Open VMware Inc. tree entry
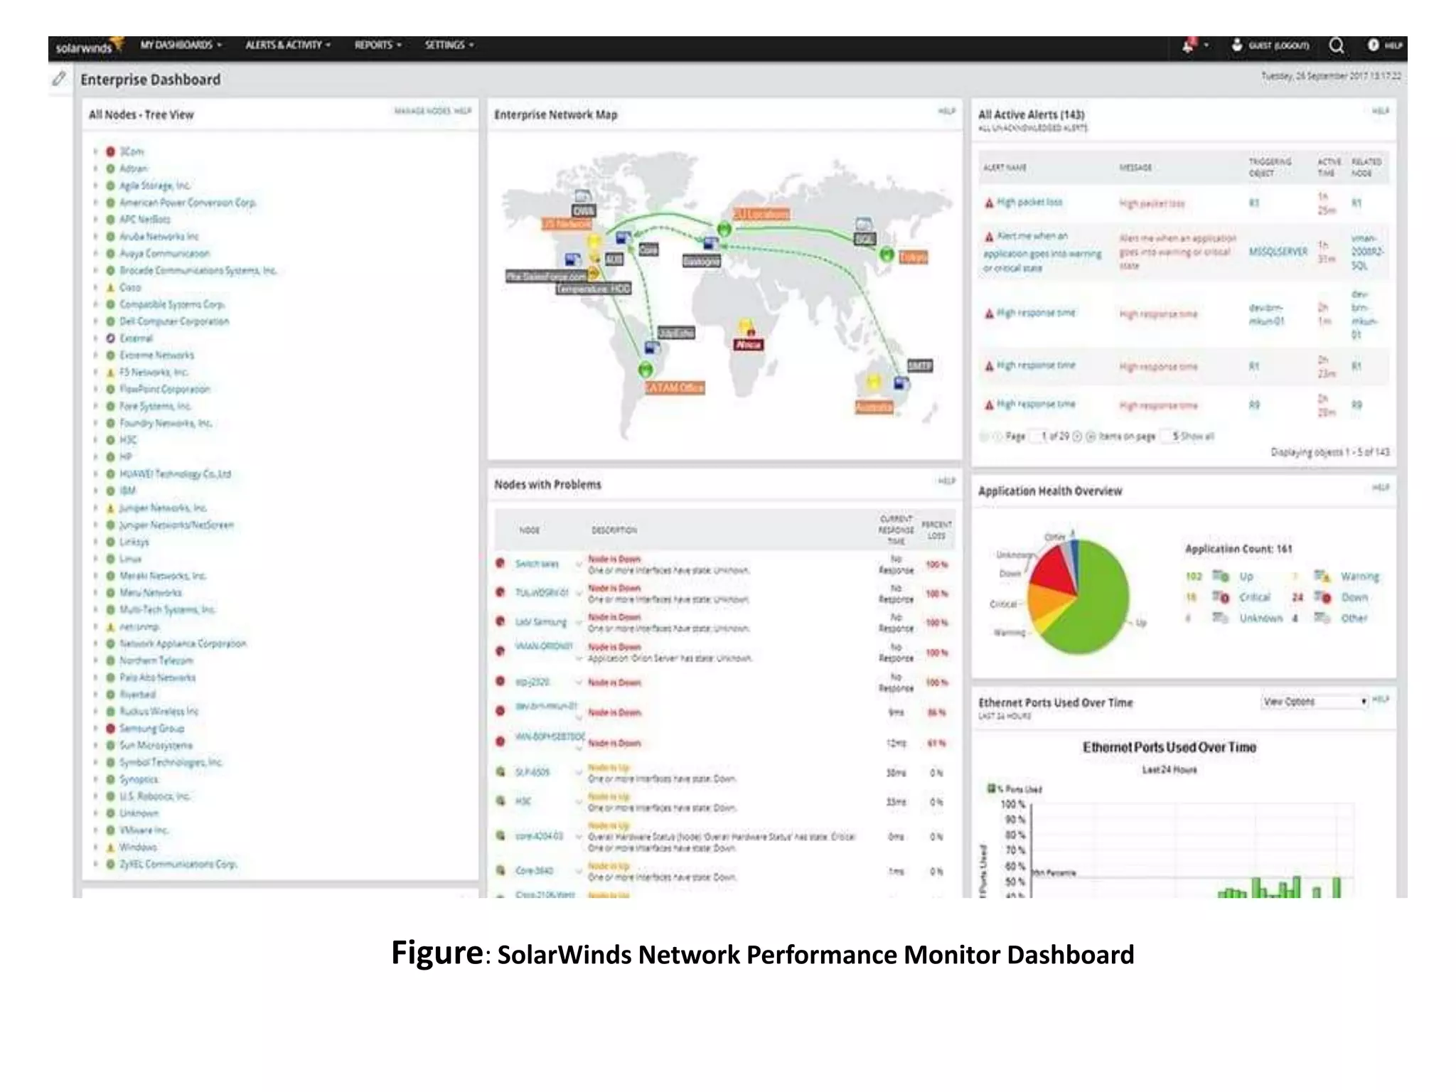 144,830
